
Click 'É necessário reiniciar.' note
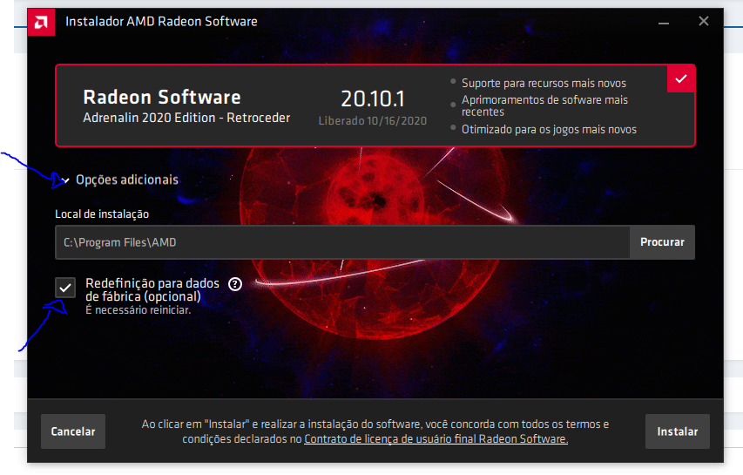(138, 310)
